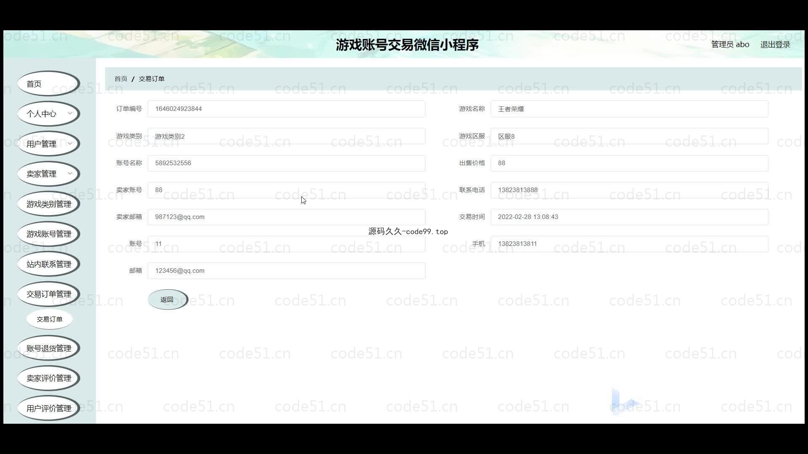The height and width of the screenshot is (454, 808).
Task: Click the 返回 button
Action: [x=167, y=299]
